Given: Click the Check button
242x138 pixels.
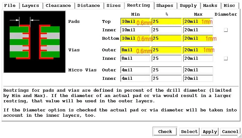Looking at the screenshot, I should 165,132.
